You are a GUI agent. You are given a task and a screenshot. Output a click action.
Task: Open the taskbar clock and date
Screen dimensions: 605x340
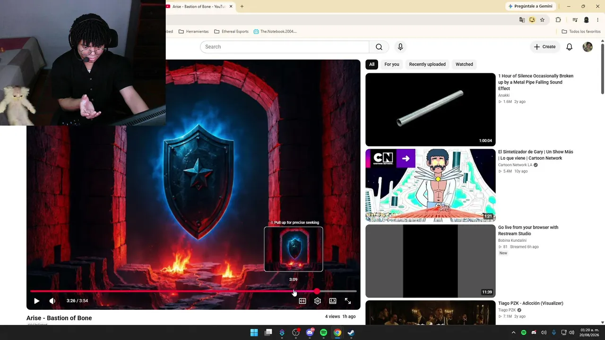point(589,332)
